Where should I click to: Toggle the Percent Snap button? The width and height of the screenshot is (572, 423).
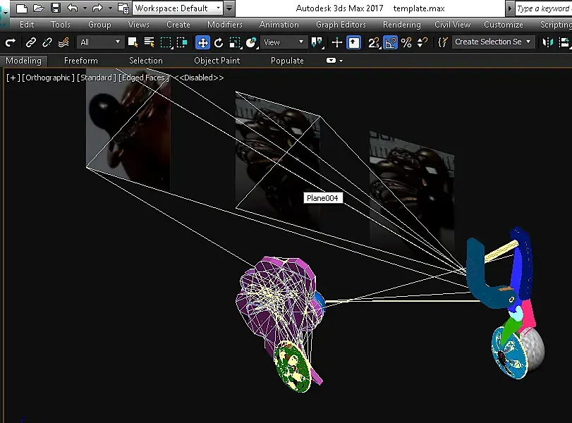pos(406,42)
